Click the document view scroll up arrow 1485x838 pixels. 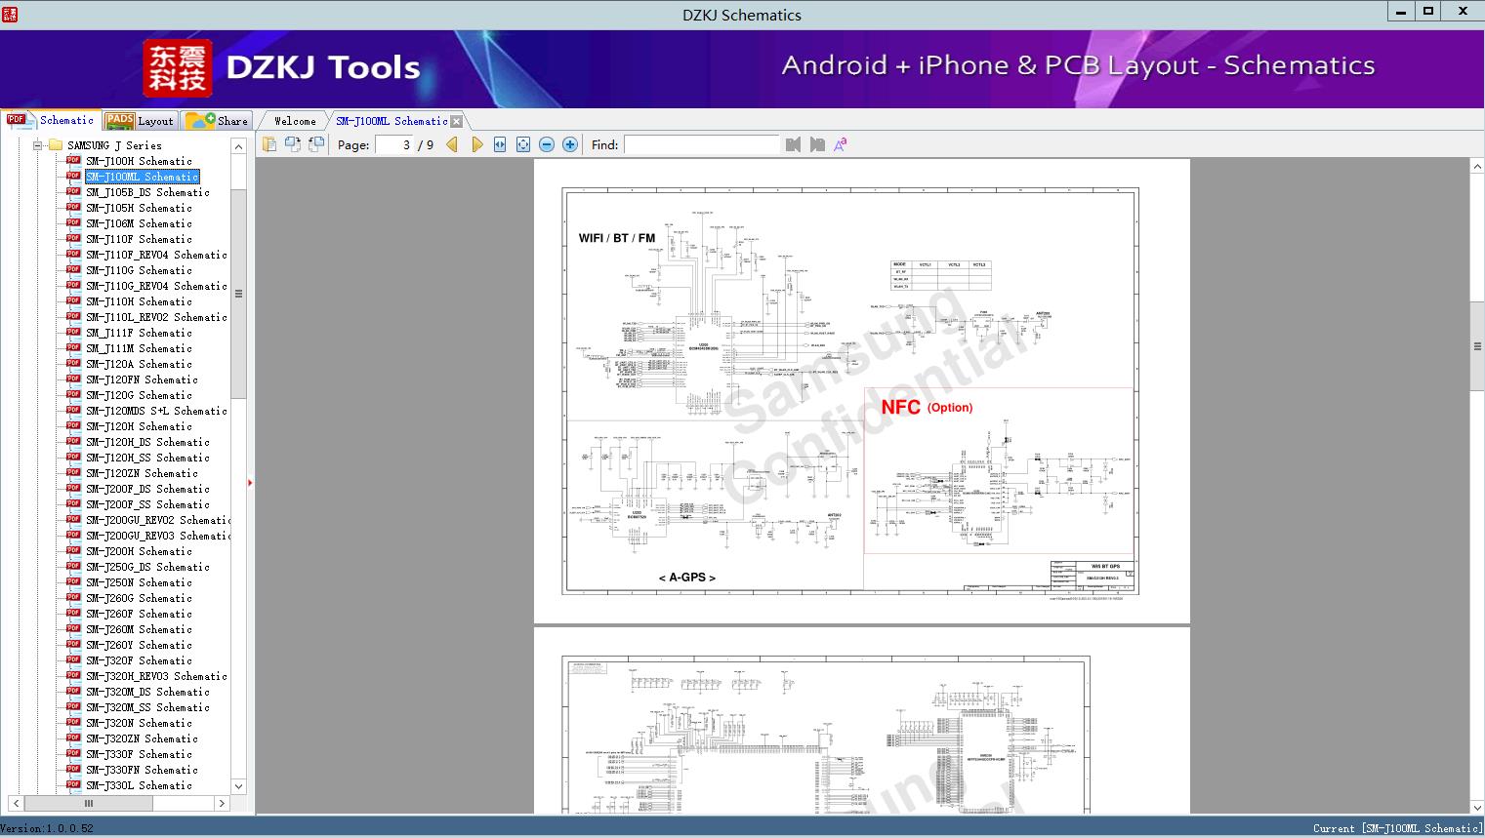pyautogui.click(x=1477, y=167)
